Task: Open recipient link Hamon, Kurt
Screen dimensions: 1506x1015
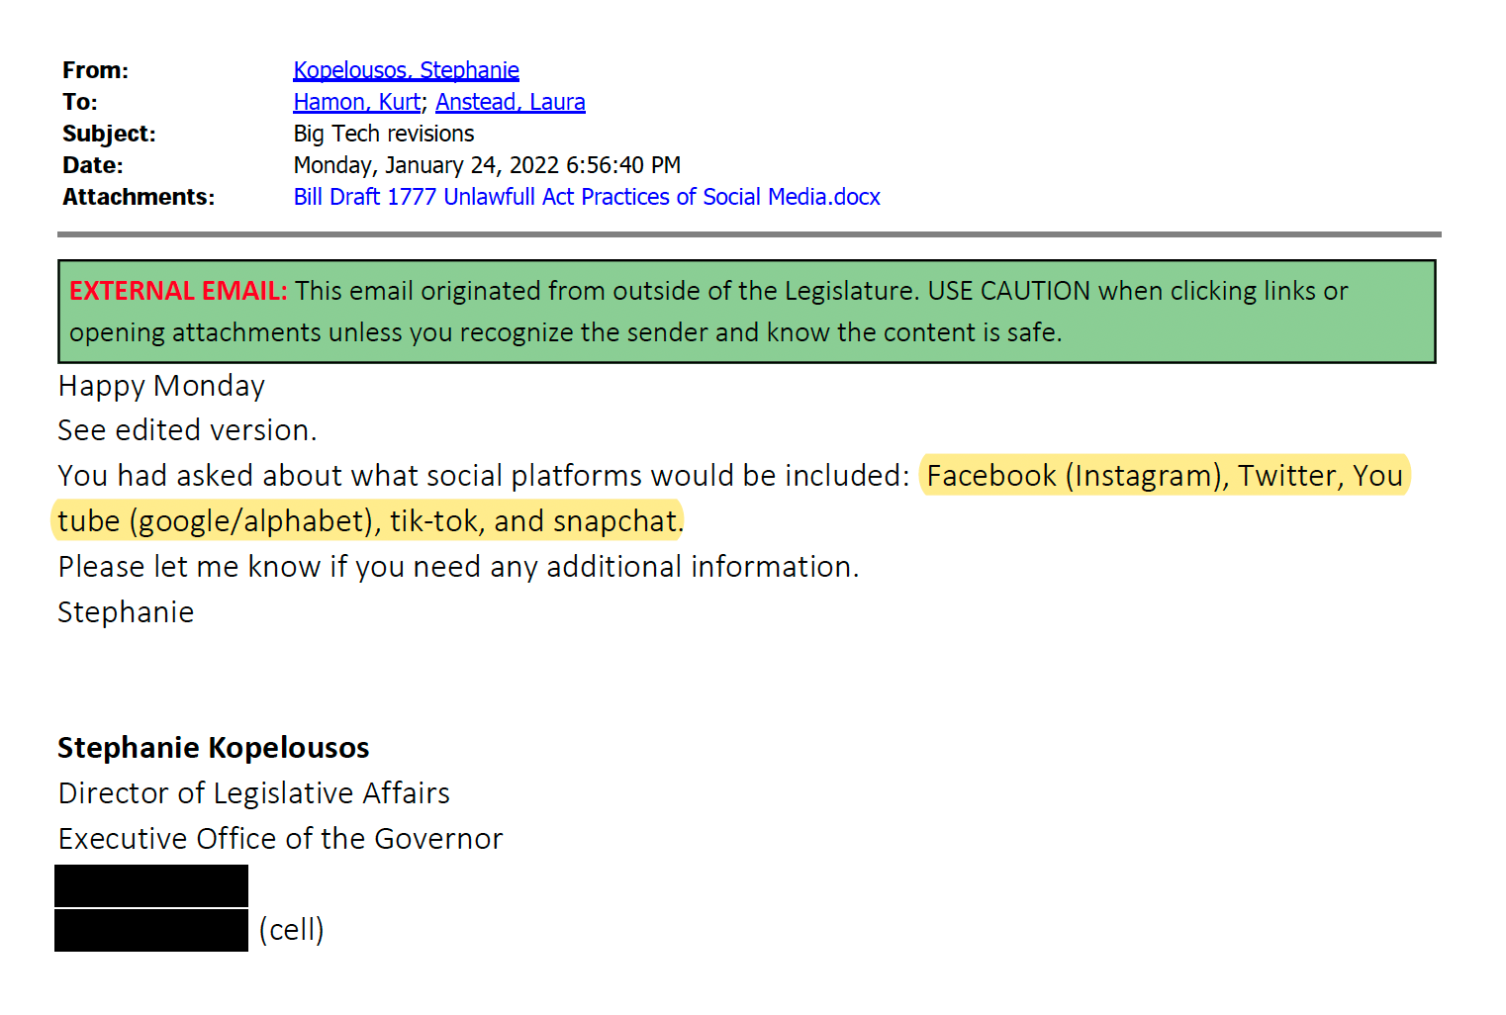Action: tap(357, 102)
